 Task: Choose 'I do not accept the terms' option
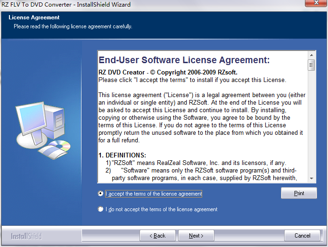pos(101,209)
